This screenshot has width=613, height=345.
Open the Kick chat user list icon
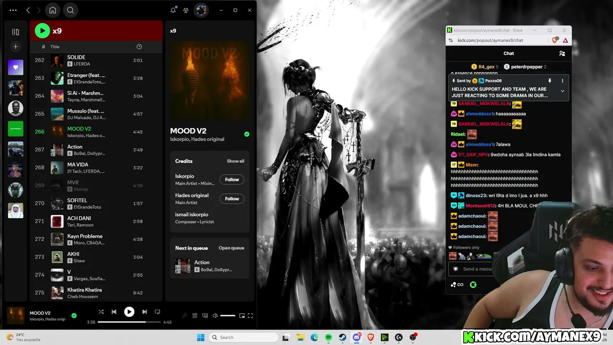[562, 54]
